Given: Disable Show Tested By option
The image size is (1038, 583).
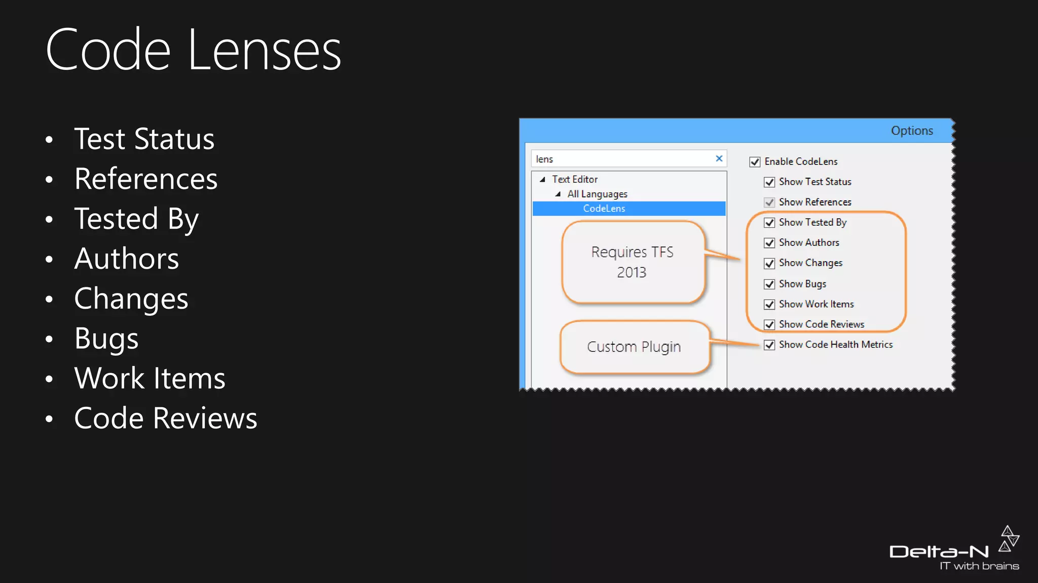Looking at the screenshot, I should pyautogui.click(x=769, y=223).
